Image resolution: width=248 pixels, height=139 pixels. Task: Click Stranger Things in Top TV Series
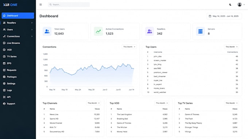pyautogui.click(x=191, y=127)
